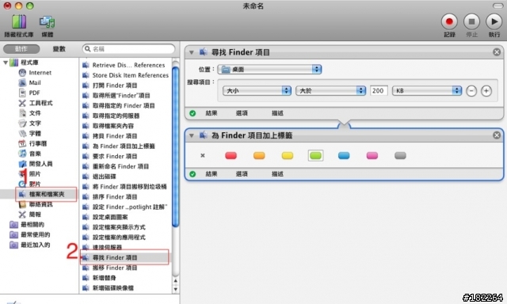The image size is (507, 304).
Task: Choose the orange label color
Action: pos(259,156)
